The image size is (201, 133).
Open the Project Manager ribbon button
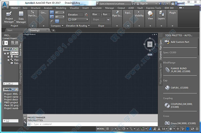(x=9, y=17)
